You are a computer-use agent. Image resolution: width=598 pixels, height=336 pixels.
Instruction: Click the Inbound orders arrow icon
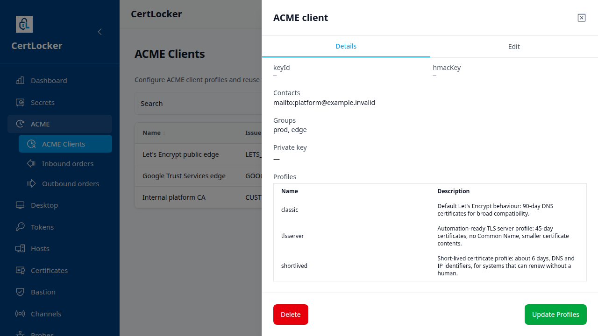coord(31,163)
